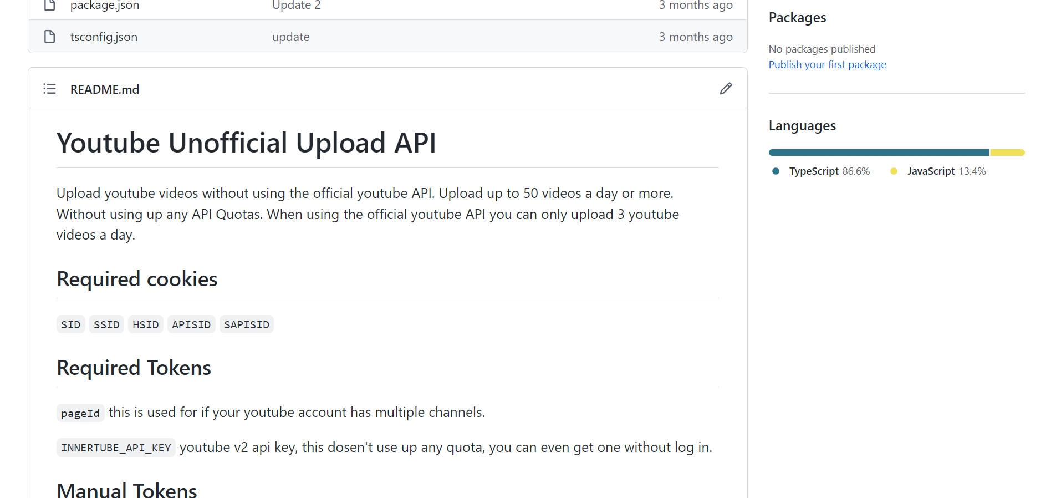Click the 'No packages published' text
This screenshot has width=1051, height=498.
822,49
